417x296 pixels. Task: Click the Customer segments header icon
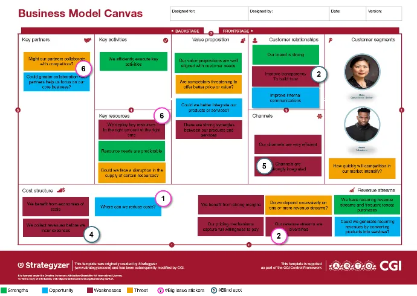click(x=330, y=40)
